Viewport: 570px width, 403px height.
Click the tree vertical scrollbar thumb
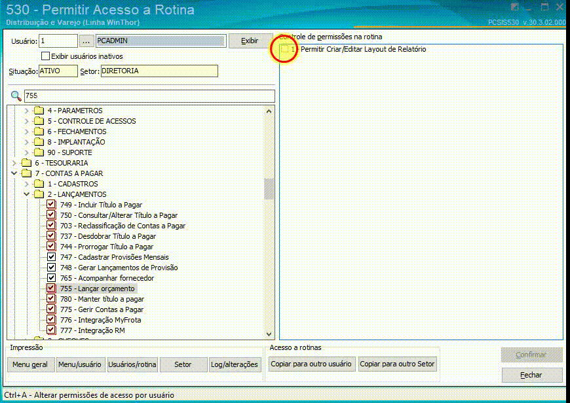269,189
